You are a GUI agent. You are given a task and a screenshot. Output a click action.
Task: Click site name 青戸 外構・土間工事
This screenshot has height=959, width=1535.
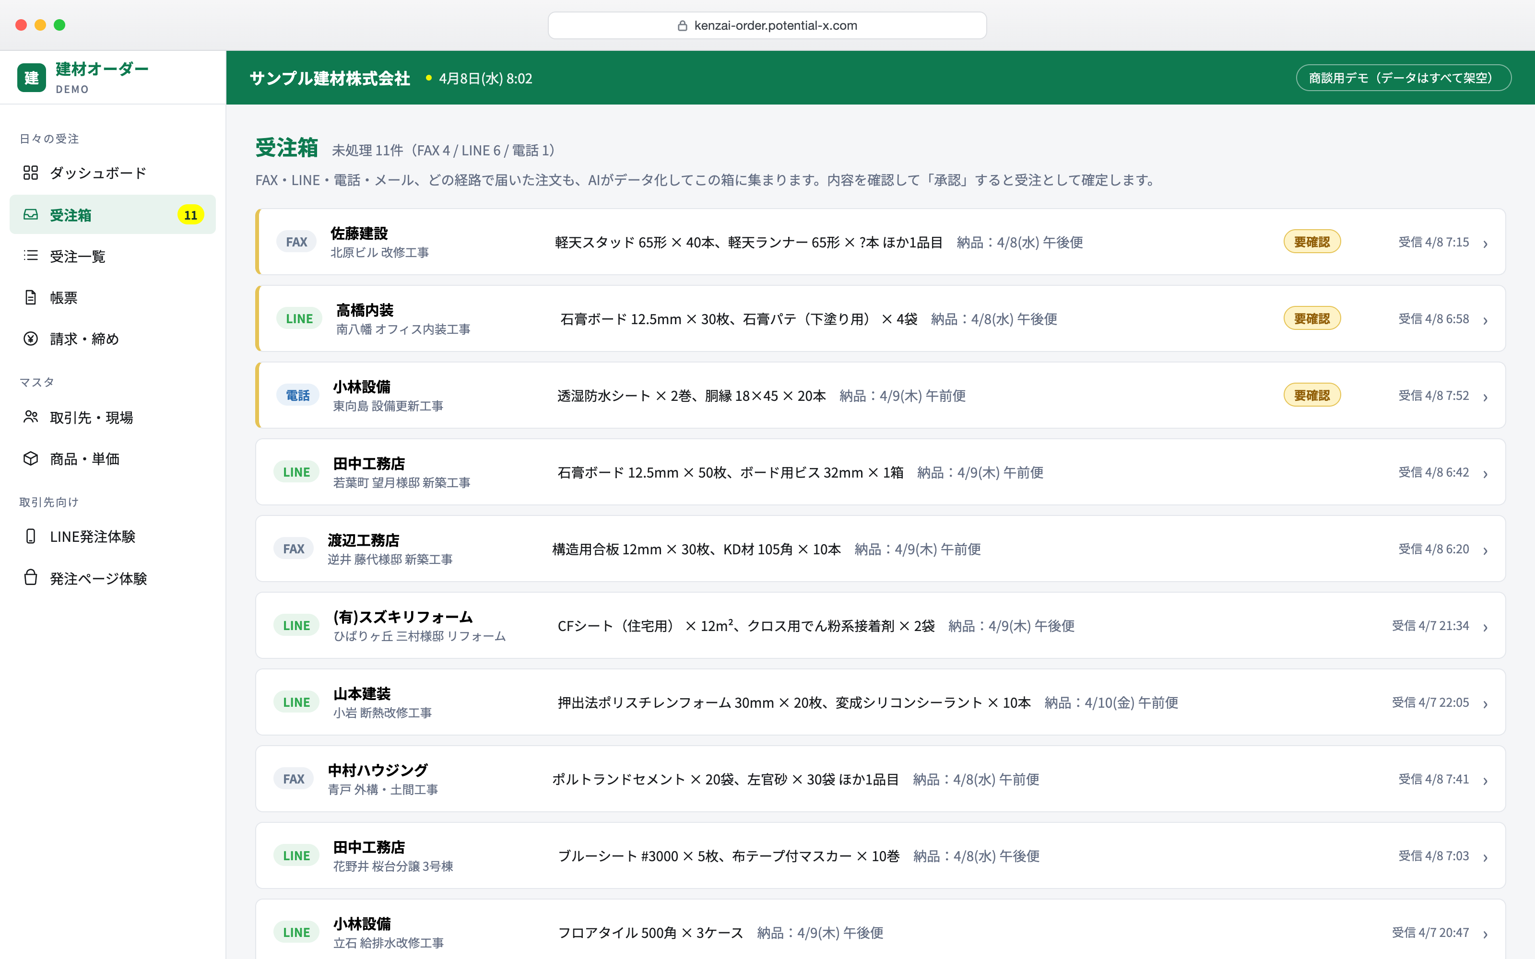(x=382, y=790)
